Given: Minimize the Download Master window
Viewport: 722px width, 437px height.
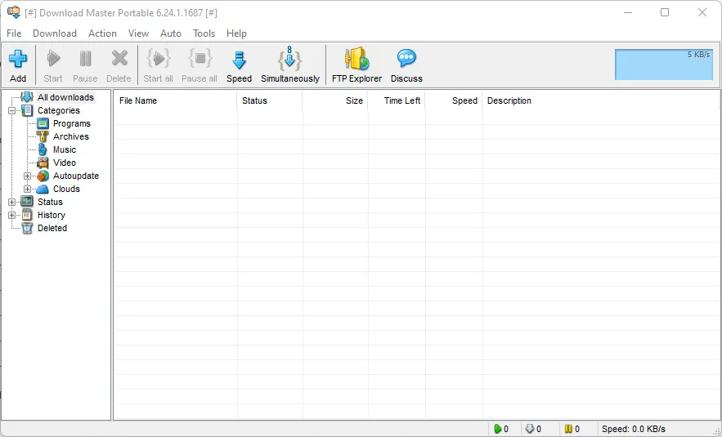Looking at the screenshot, I should [628, 12].
